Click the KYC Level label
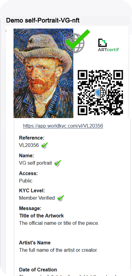132x276 pixels. coord(32,191)
